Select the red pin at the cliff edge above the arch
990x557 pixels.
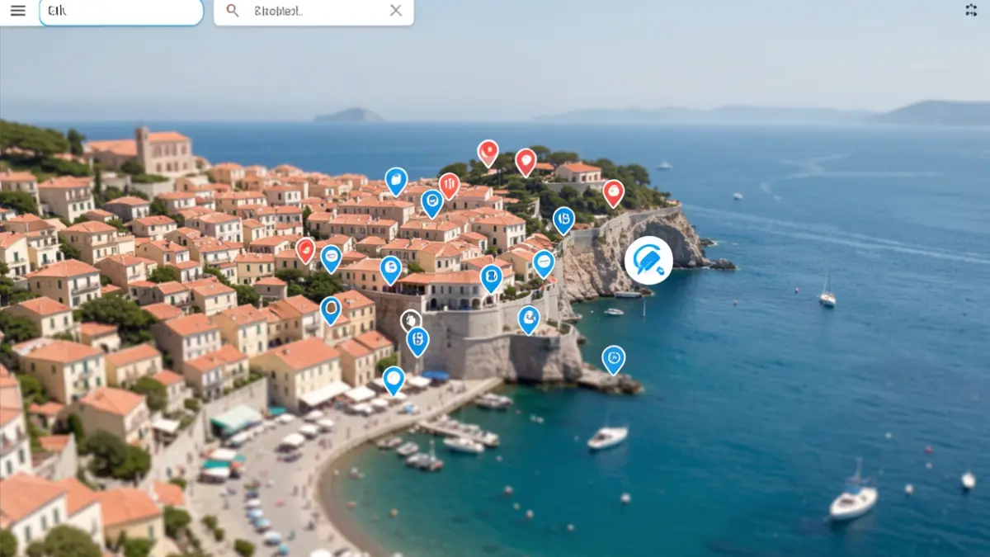pos(613,193)
